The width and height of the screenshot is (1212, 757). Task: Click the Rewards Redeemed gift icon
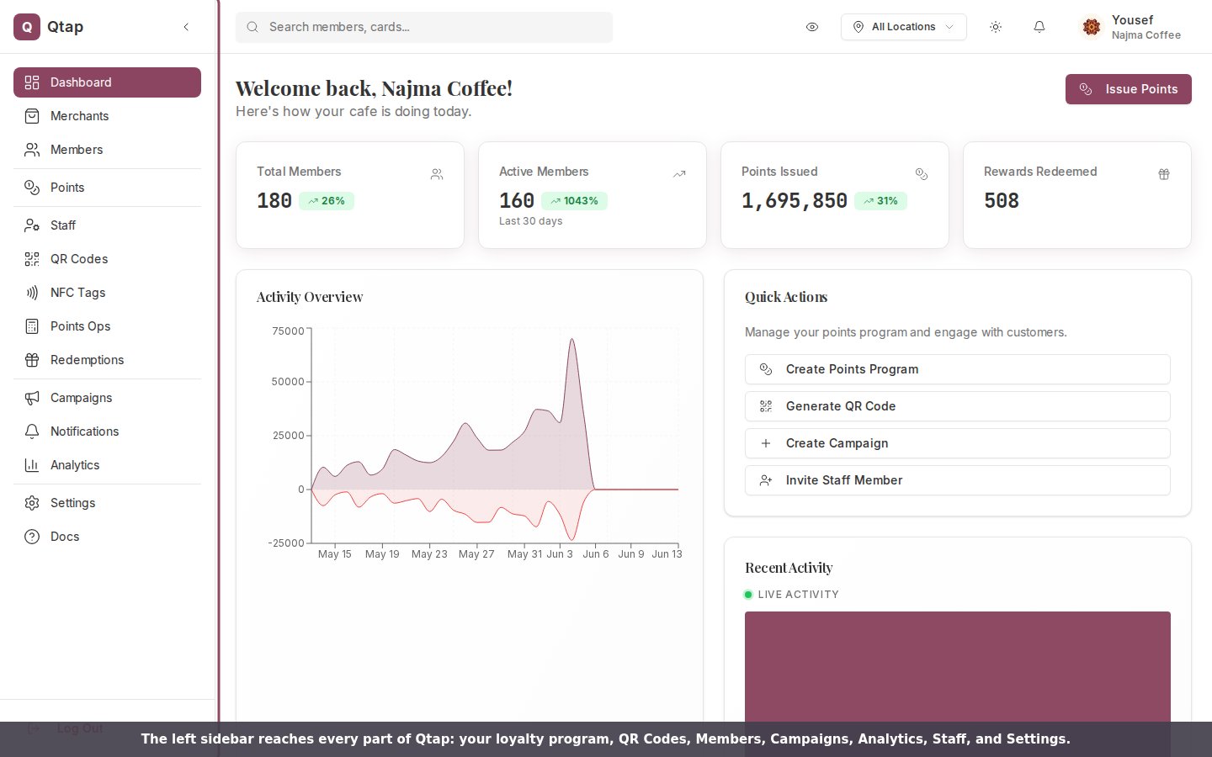[x=1164, y=174]
